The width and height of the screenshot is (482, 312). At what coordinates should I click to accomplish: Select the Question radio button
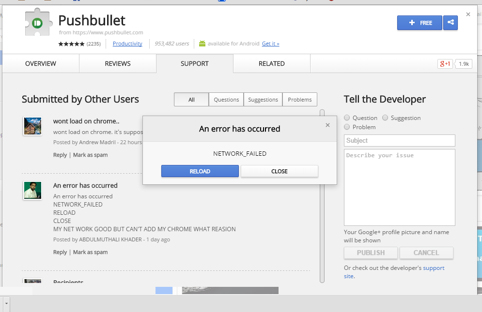coord(347,118)
